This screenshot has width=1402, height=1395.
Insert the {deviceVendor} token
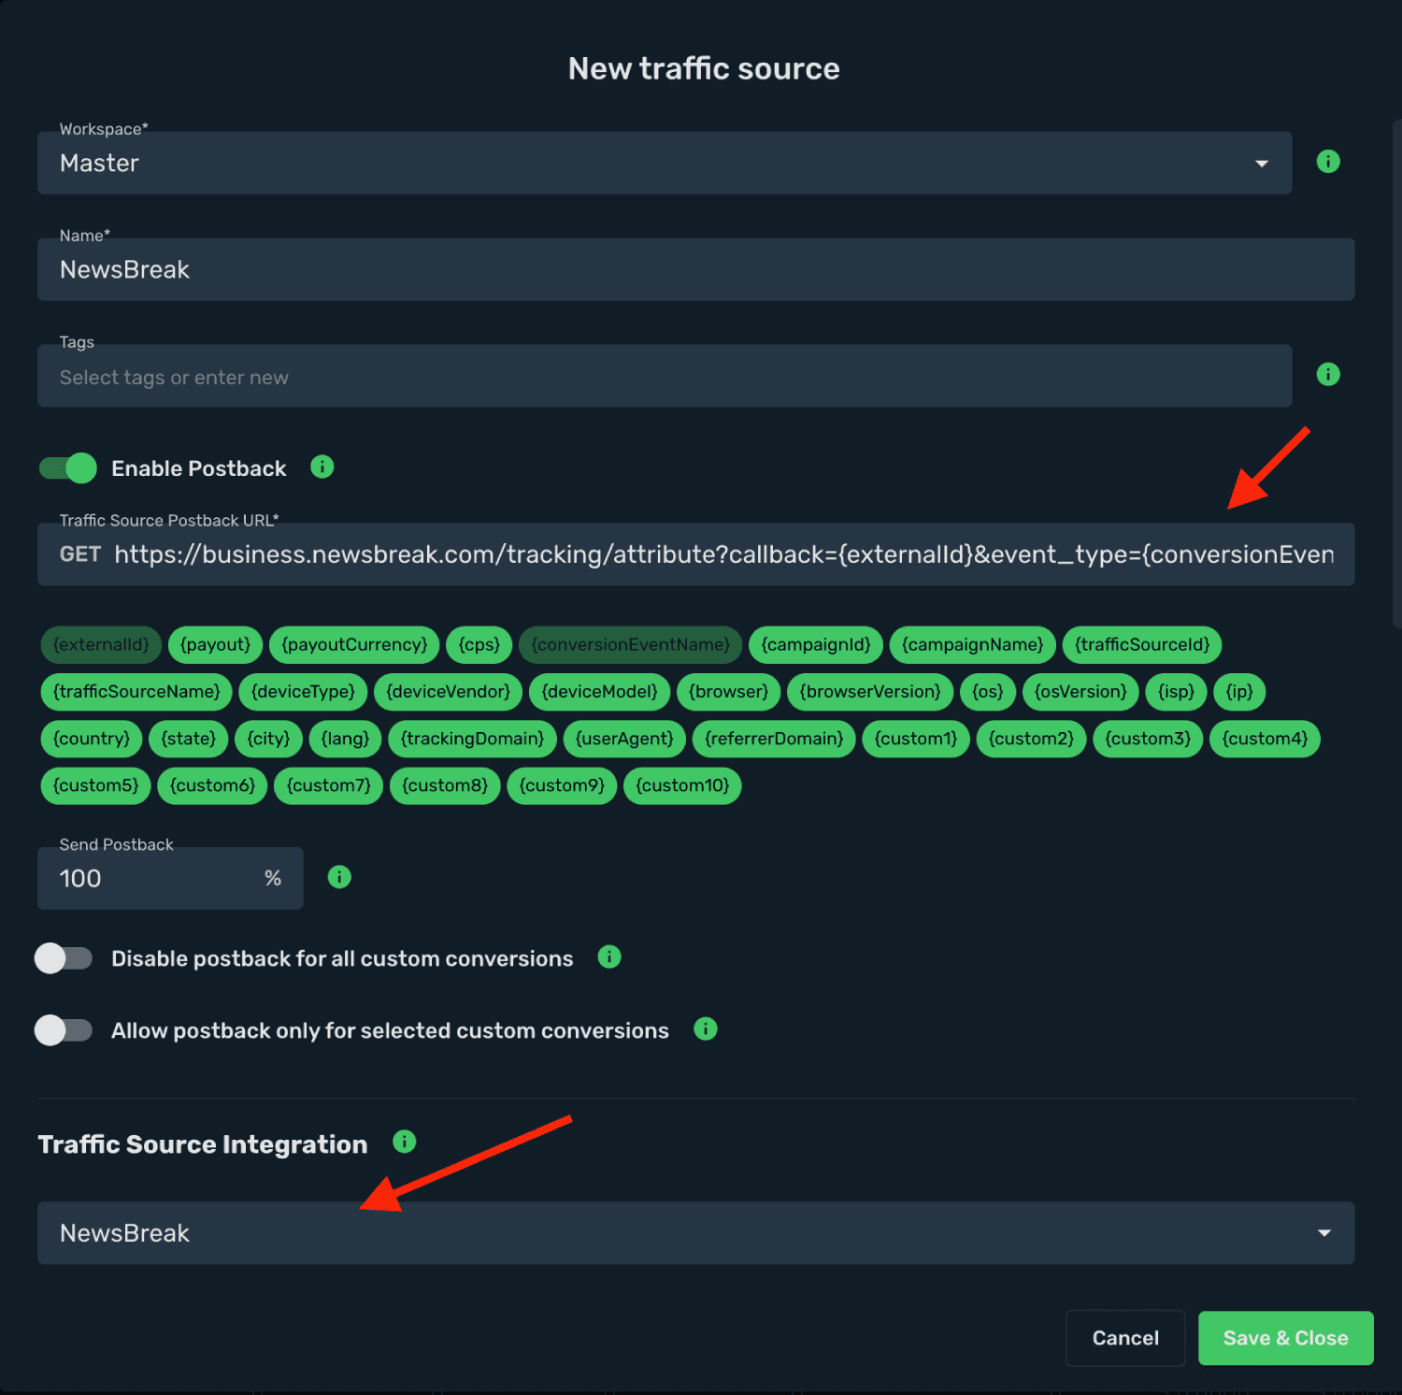448,692
